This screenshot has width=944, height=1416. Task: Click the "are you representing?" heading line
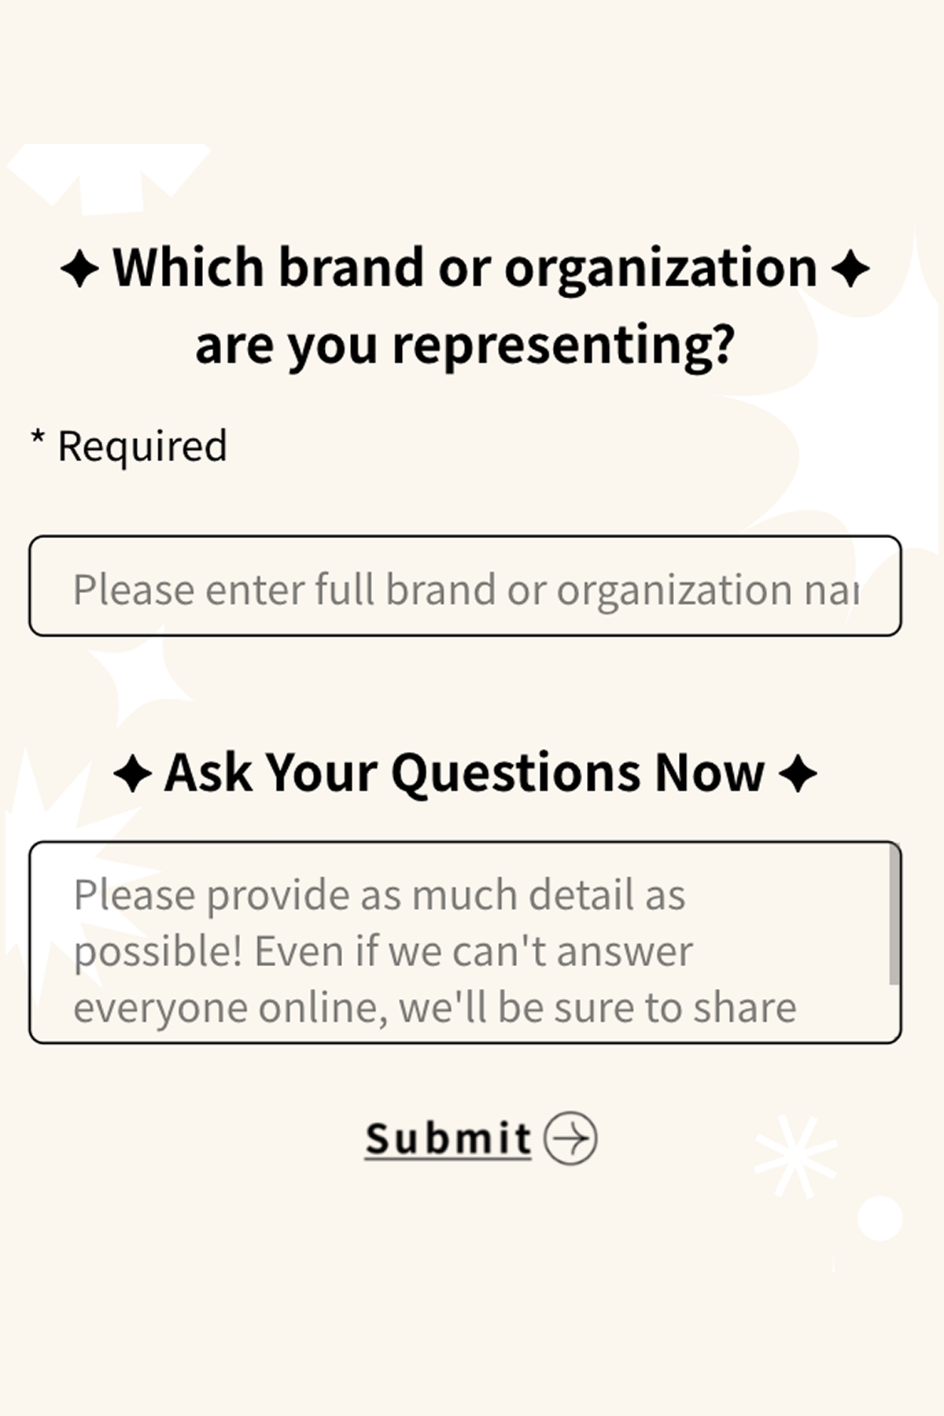click(464, 344)
